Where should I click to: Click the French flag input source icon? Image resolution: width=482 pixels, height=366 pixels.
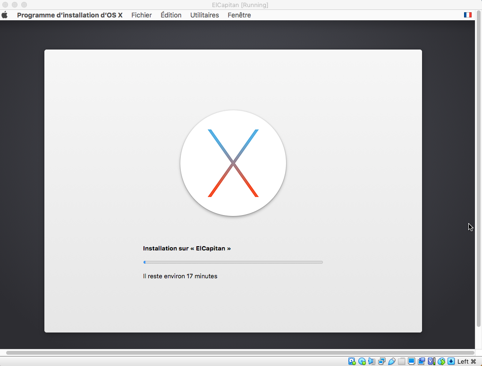click(467, 15)
